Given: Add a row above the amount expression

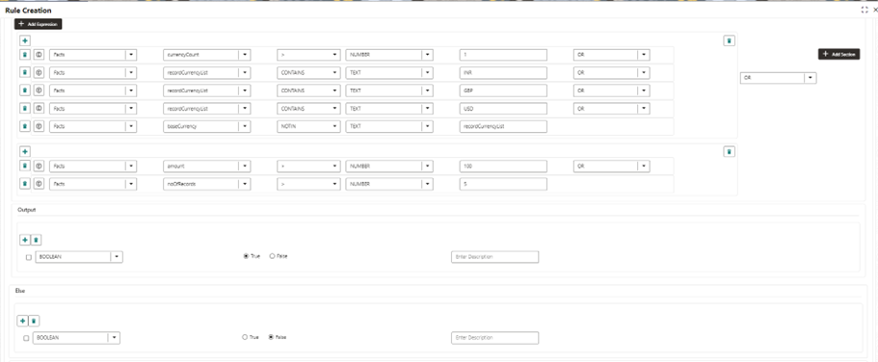Looking at the screenshot, I should tap(25, 151).
